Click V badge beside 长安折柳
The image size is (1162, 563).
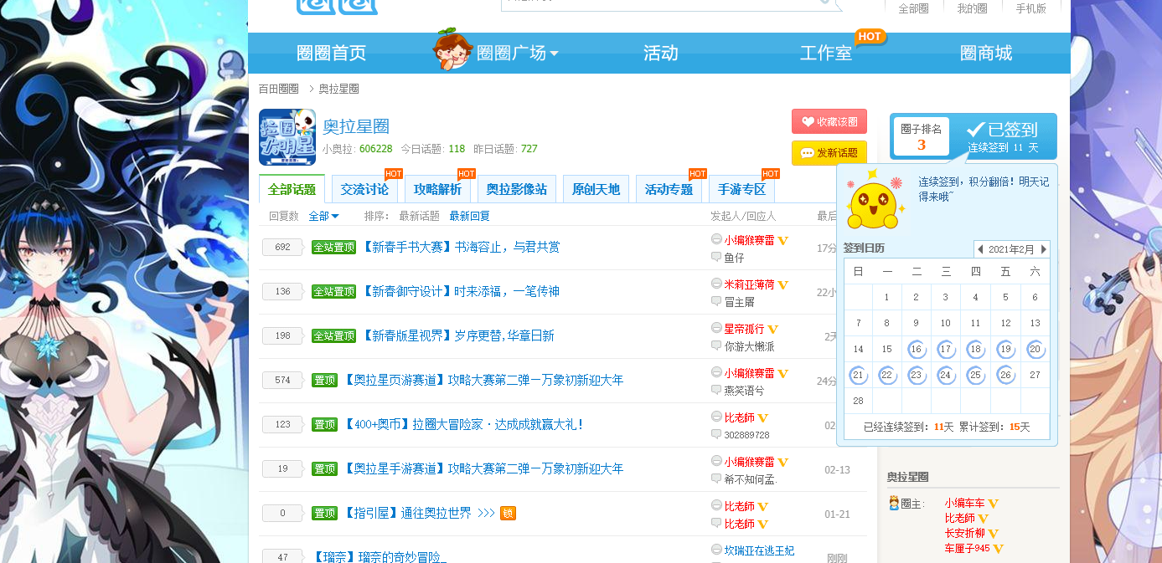993,534
